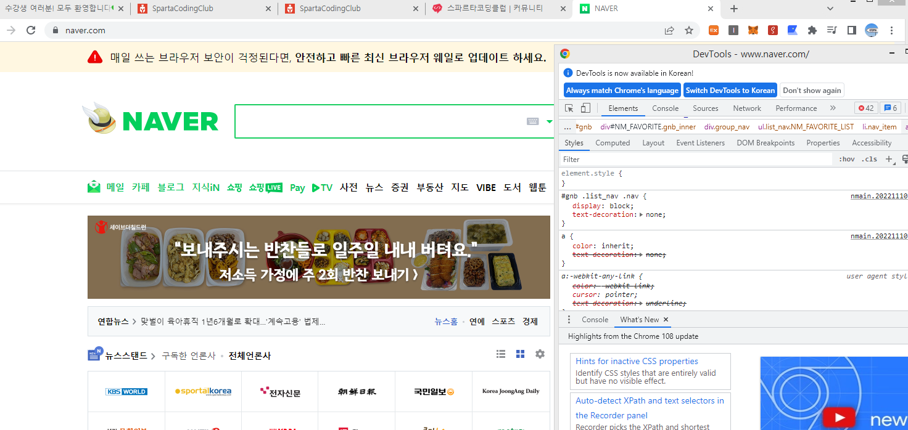Switch to the Console tab in DevTools
Viewport: 908px width, 430px height.
click(x=666, y=108)
